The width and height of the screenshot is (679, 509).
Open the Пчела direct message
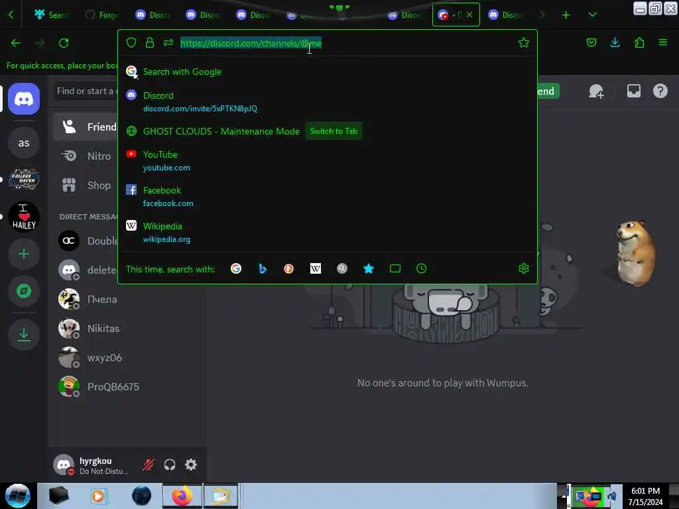coord(128,299)
